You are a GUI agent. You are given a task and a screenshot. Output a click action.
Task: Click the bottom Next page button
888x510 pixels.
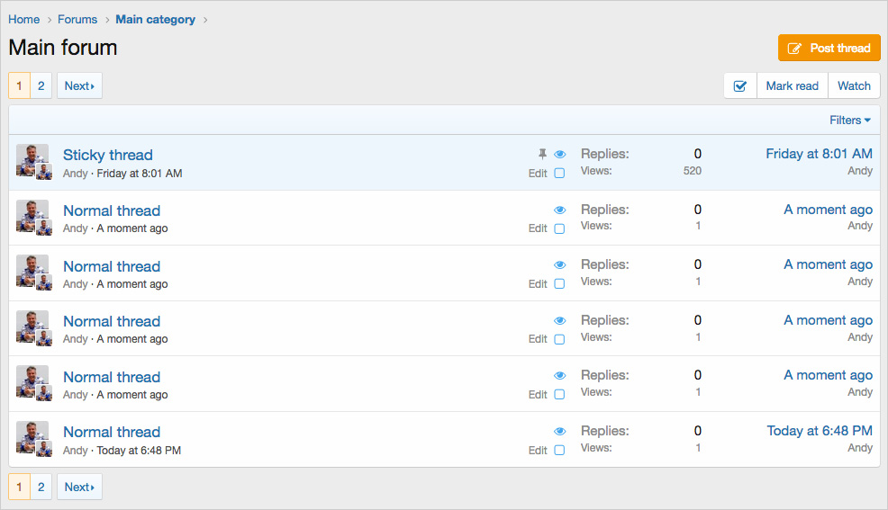click(79, 487)
